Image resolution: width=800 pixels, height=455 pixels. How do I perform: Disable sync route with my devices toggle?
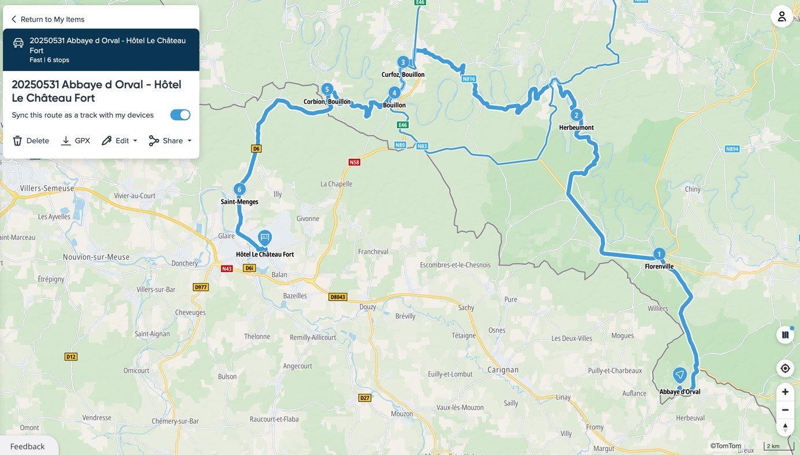pos(180,115)
